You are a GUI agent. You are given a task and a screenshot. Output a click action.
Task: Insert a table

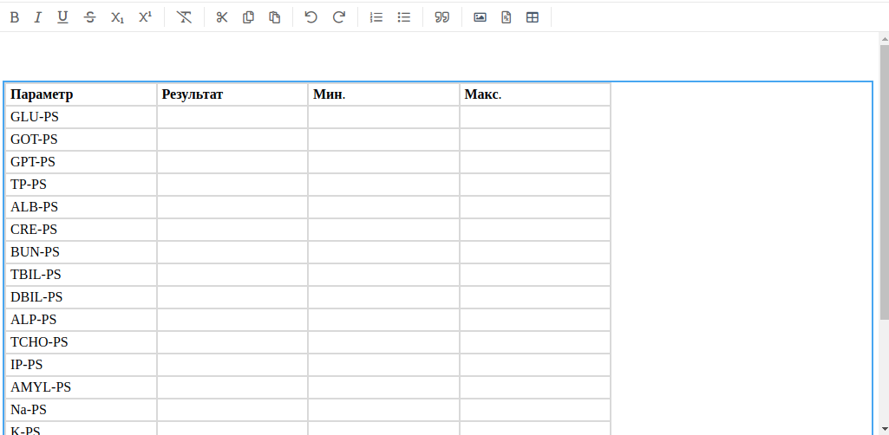(x=533, y=17)
